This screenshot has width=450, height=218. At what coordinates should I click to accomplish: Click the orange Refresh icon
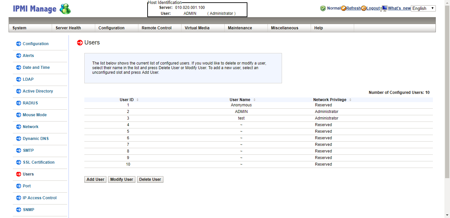coord(344,8)
